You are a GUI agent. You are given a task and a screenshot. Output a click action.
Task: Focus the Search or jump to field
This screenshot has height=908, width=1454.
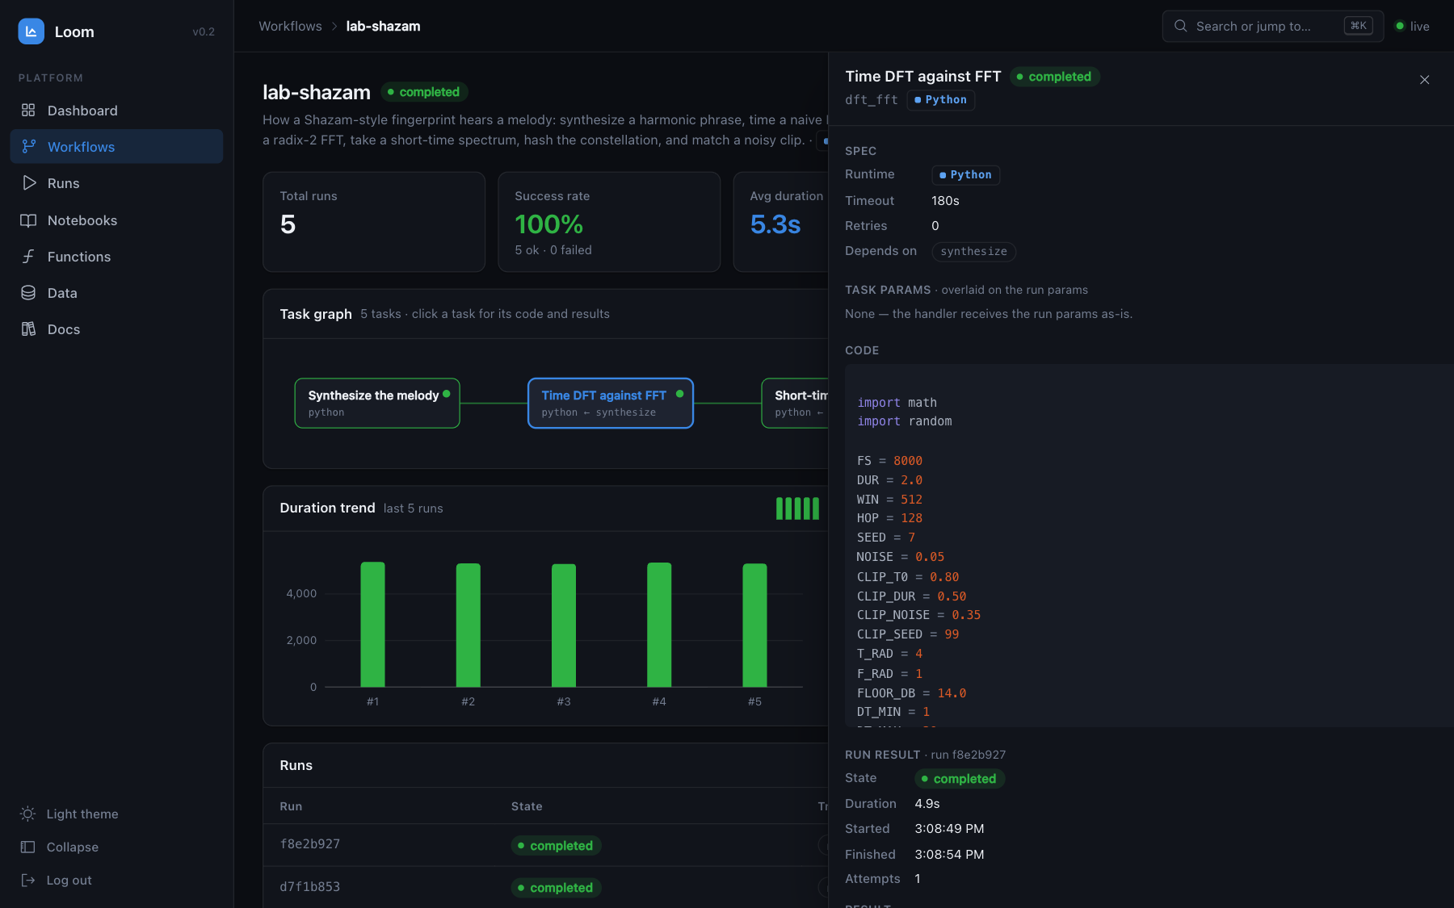1272,26
